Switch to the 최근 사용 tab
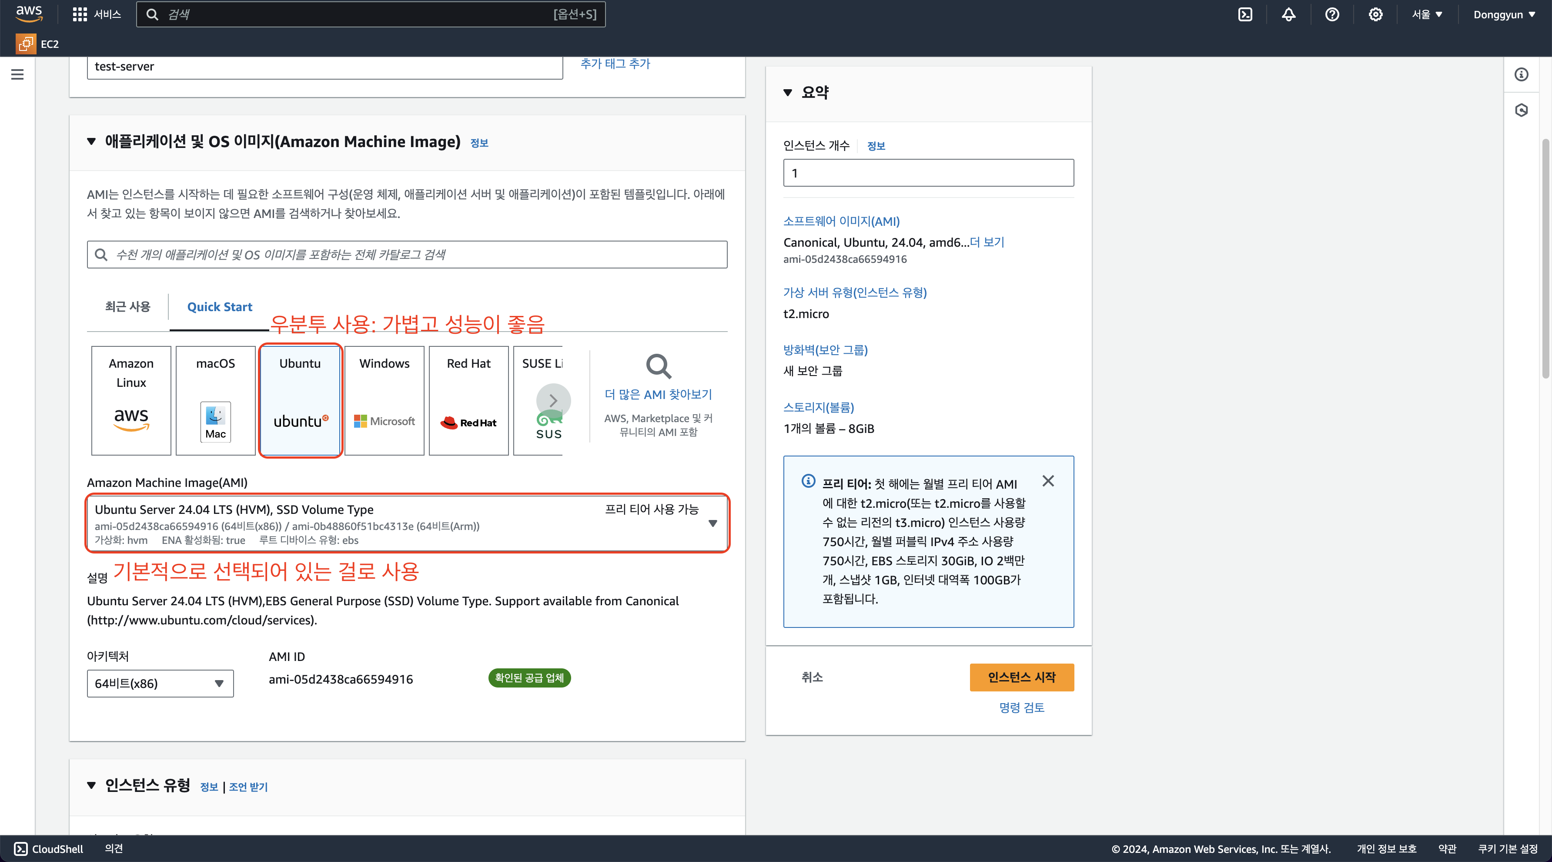This screenshot has height=862, width=1552. click(x=128, y=306)
